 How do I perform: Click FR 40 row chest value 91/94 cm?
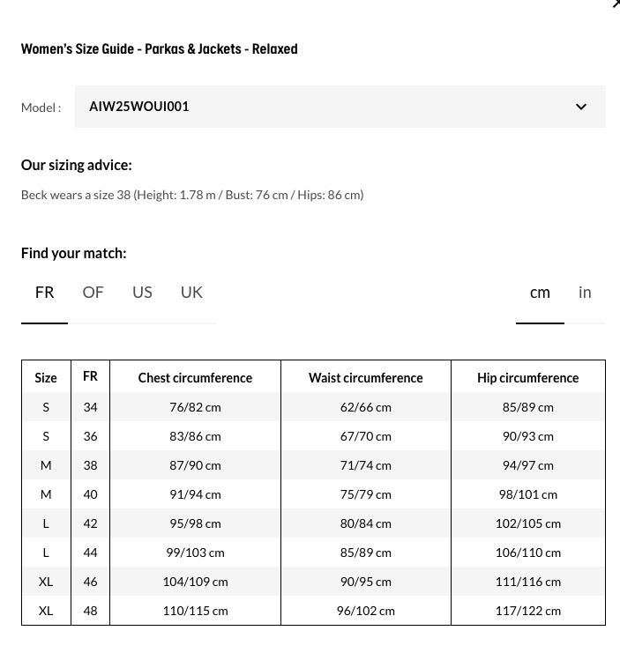click(195, 494)
